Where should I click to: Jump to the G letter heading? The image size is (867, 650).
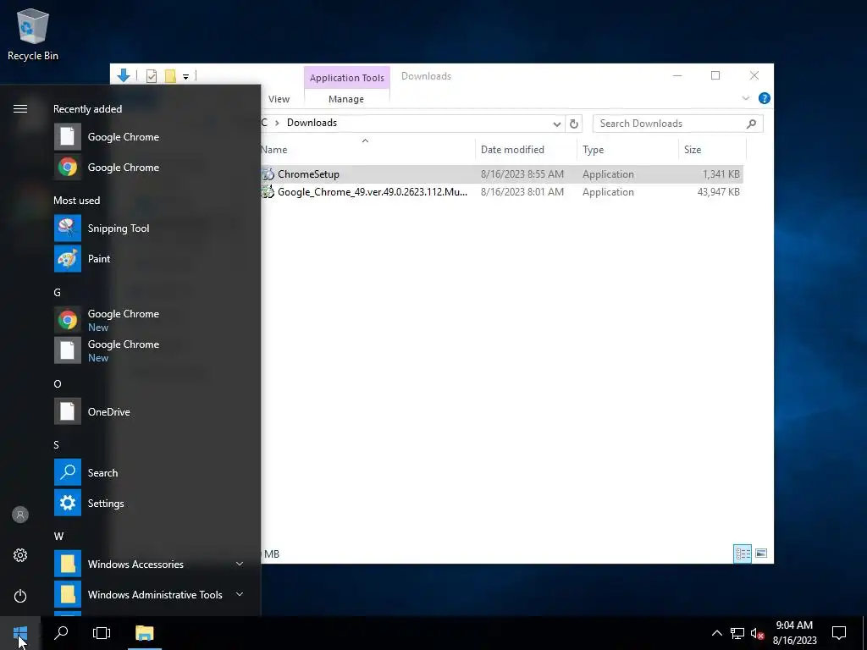coord(57,292)
